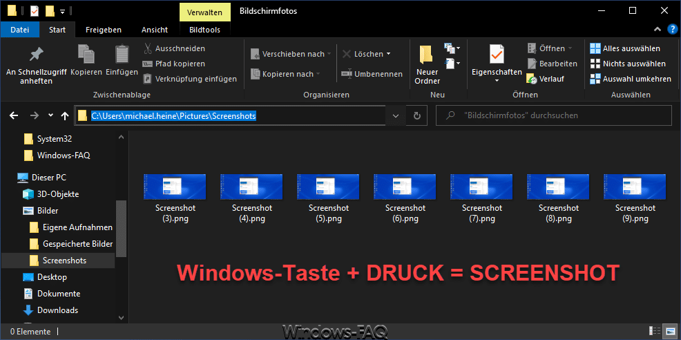
Task: Click the Bildschirmfotos durchsuchen search box
Action: (x=554, y=115)
